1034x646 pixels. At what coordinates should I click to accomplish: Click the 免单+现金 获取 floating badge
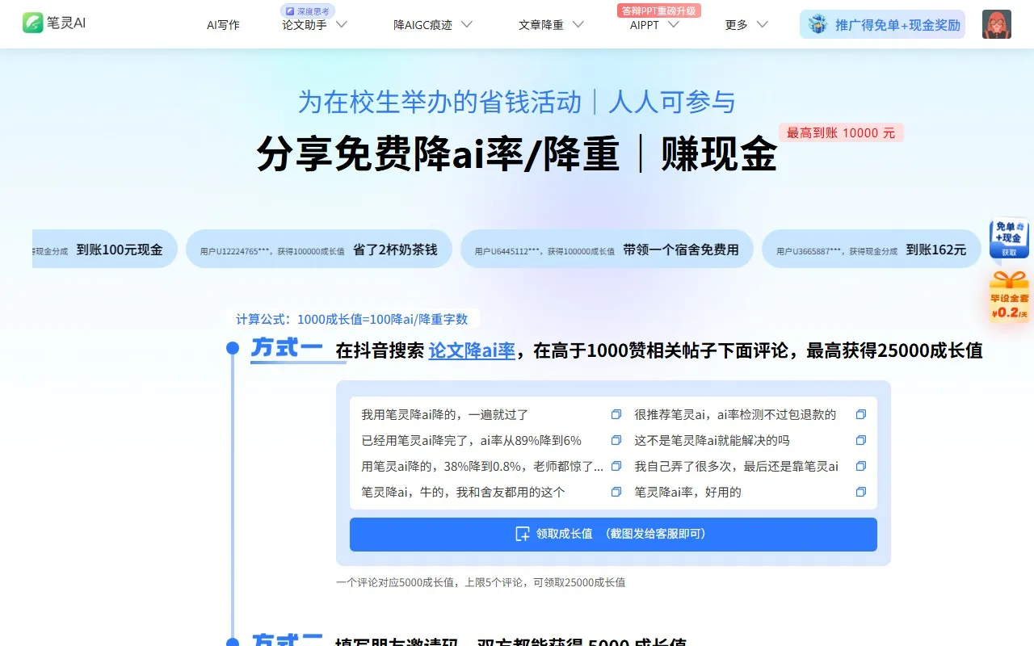coord(1009,240)
